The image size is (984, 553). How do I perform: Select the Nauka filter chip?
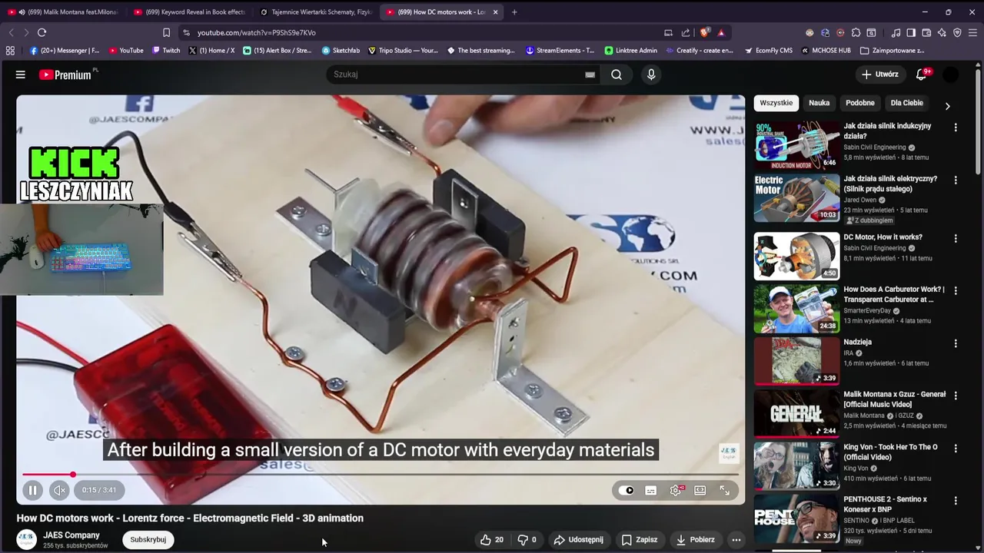click(819, 103)
